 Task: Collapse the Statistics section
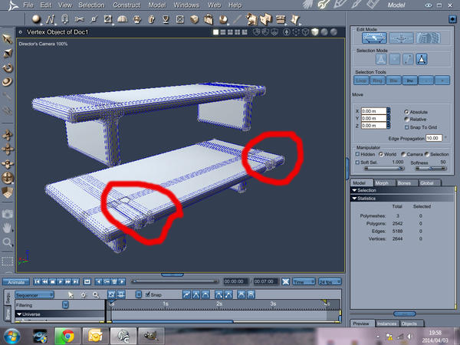[x=354, y=199]
